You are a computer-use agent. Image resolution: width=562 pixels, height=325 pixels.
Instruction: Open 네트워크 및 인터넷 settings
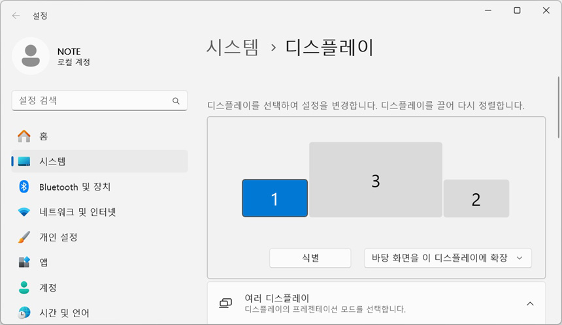tap(99, 212)
